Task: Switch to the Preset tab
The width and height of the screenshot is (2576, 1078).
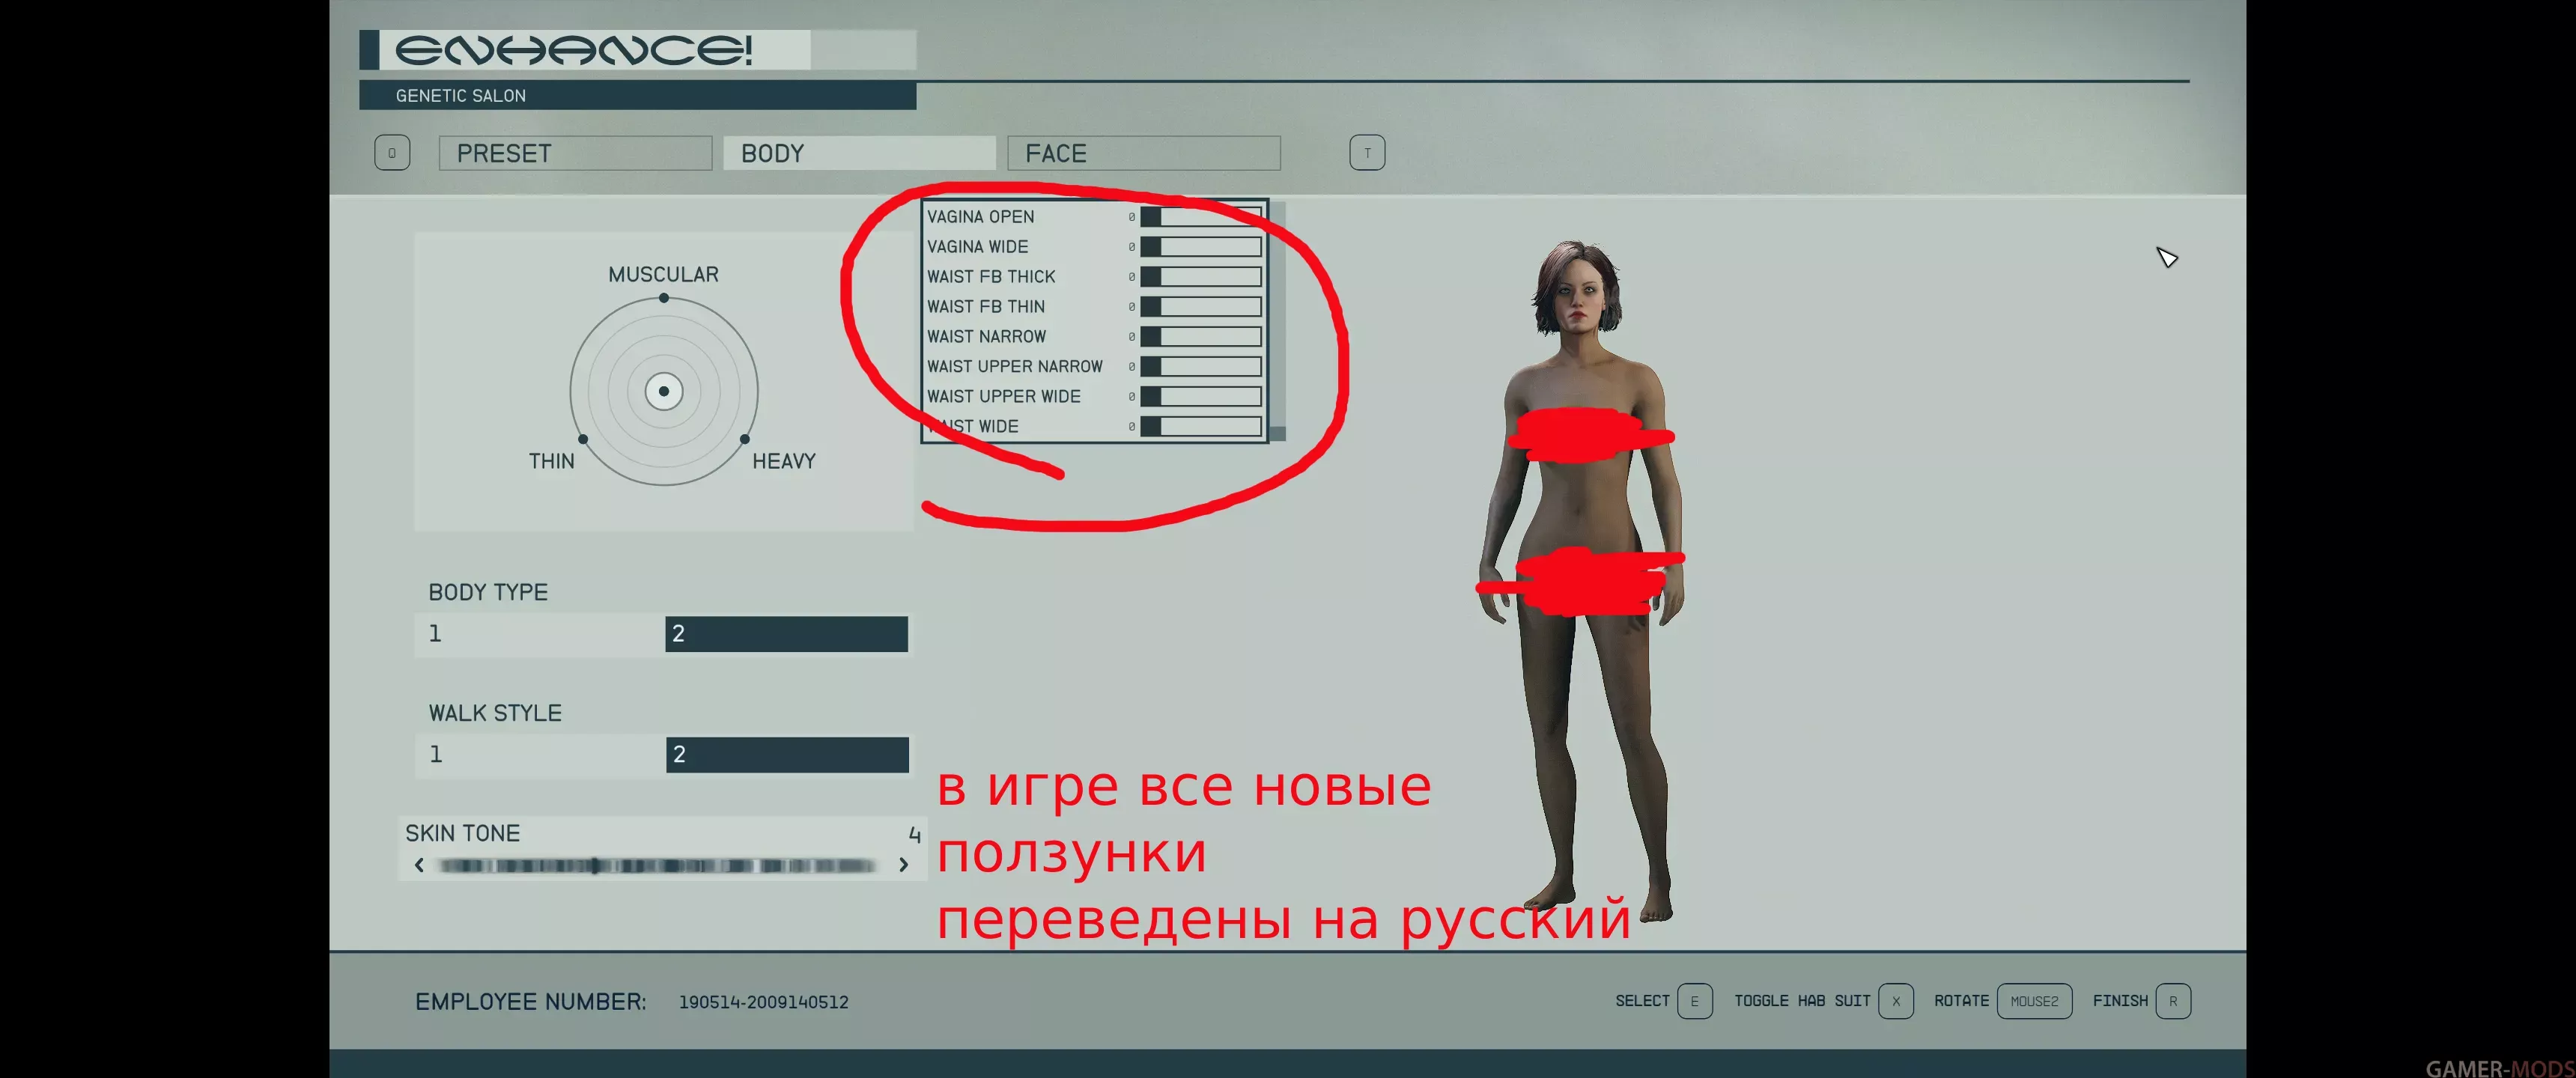Action: pyautogui.click(x=575, y=153)
